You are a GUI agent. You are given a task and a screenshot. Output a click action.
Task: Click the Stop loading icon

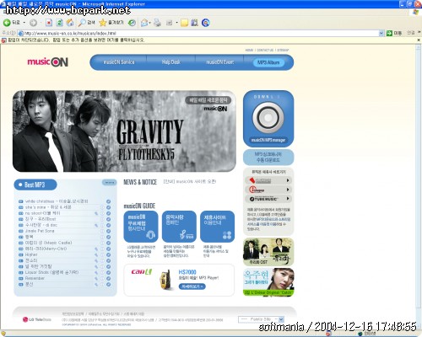[x=49, y=23]
